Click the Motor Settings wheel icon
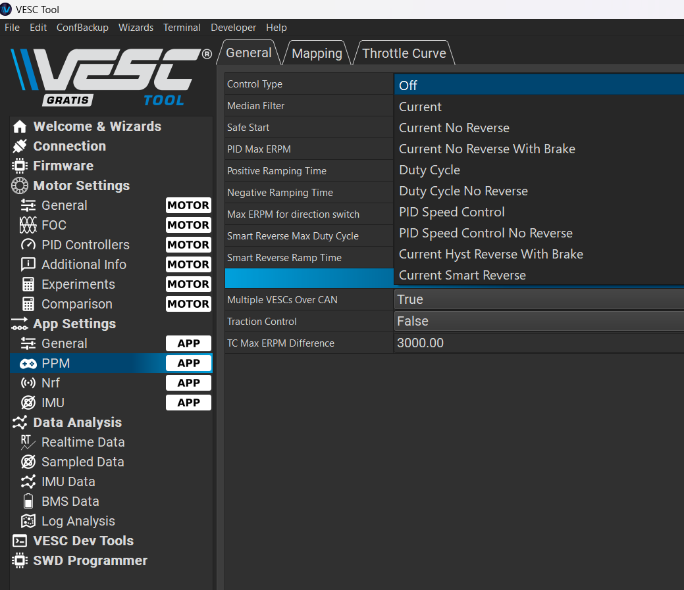Image resolution: width=684 pixels, height=590 pixels. pyautogui.click(x=20, y=185)
